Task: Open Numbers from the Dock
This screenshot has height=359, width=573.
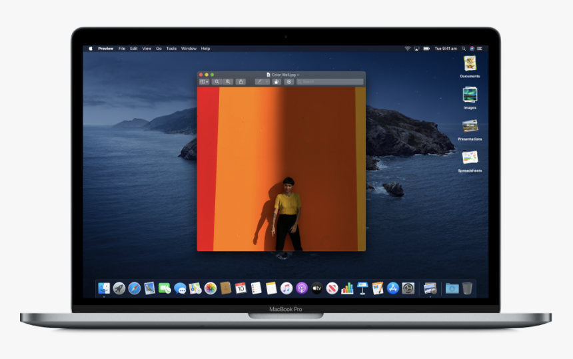Action: pyautogui.click(x=347, y=288)
